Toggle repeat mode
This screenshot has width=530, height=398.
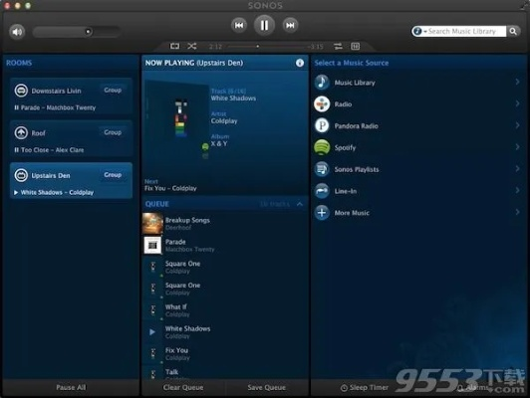click(174, 46)
